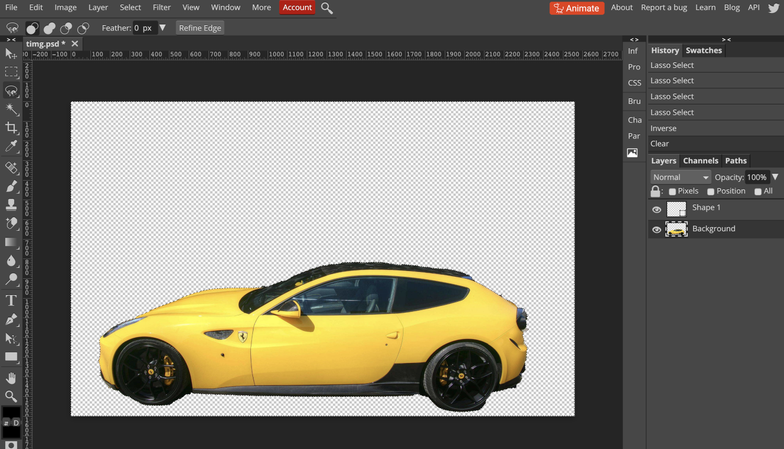Select the Type tool

coord(11,301)
